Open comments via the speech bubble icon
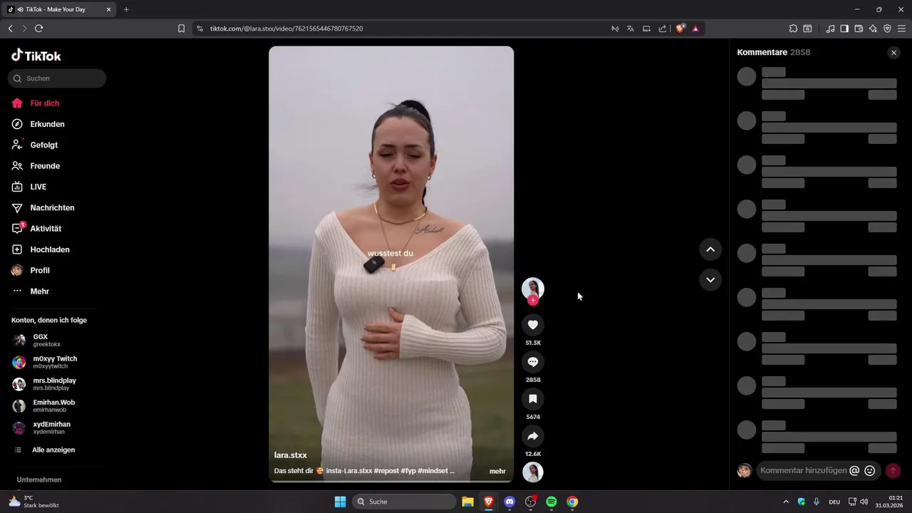This screenshot has height=513, width=912. pos(532,362)
